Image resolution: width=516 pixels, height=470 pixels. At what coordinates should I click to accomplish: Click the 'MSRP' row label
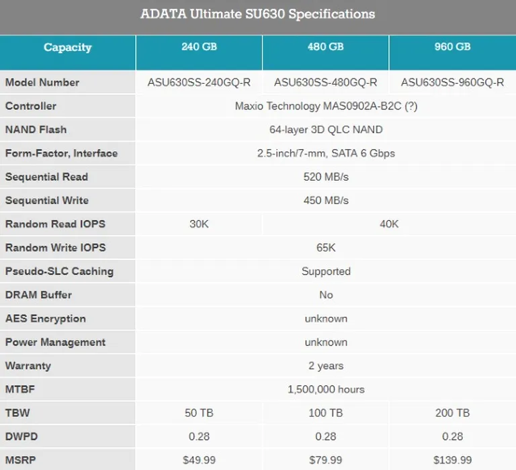pyautogui.click(x=20, y=460)
